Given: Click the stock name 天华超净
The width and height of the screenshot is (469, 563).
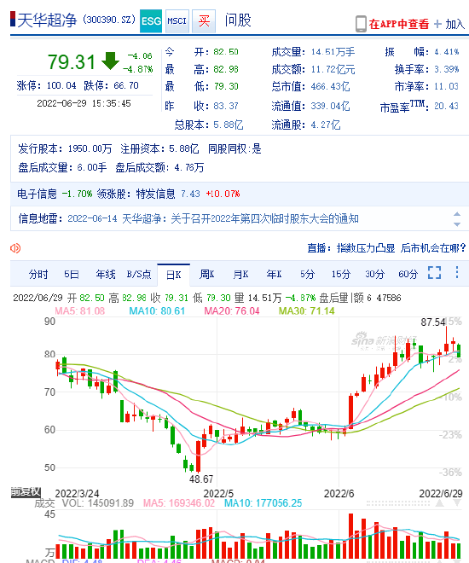Looking at the screenshot, I should (x=47, y=20).
